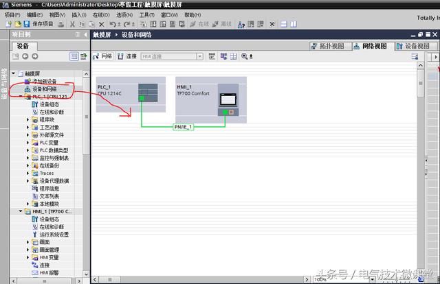This screenshot has height=284, width=440.
Task: Toggle the overview view button in project tree
Action: pos(74,56)
